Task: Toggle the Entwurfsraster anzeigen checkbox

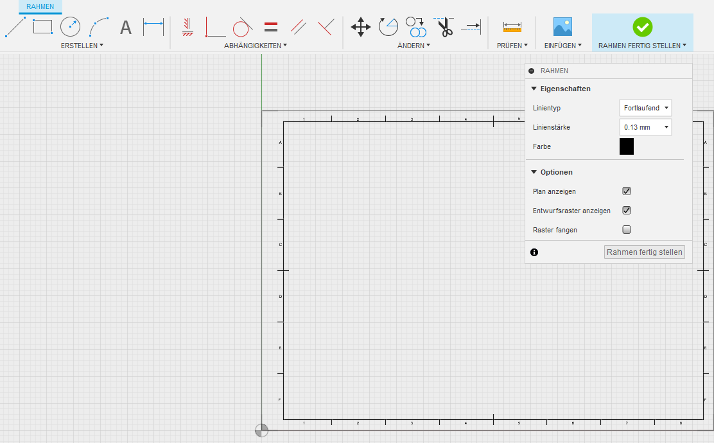Action: 627,211
